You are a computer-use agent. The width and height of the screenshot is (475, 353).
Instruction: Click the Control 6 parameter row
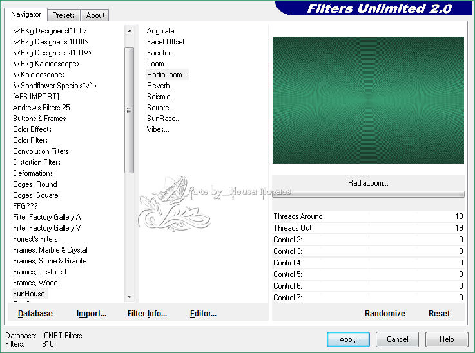pos(368,286)
